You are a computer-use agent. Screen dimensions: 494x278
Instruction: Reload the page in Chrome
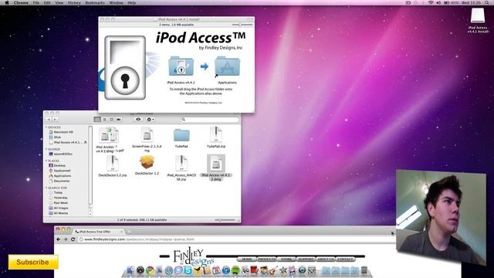(73, 239)
